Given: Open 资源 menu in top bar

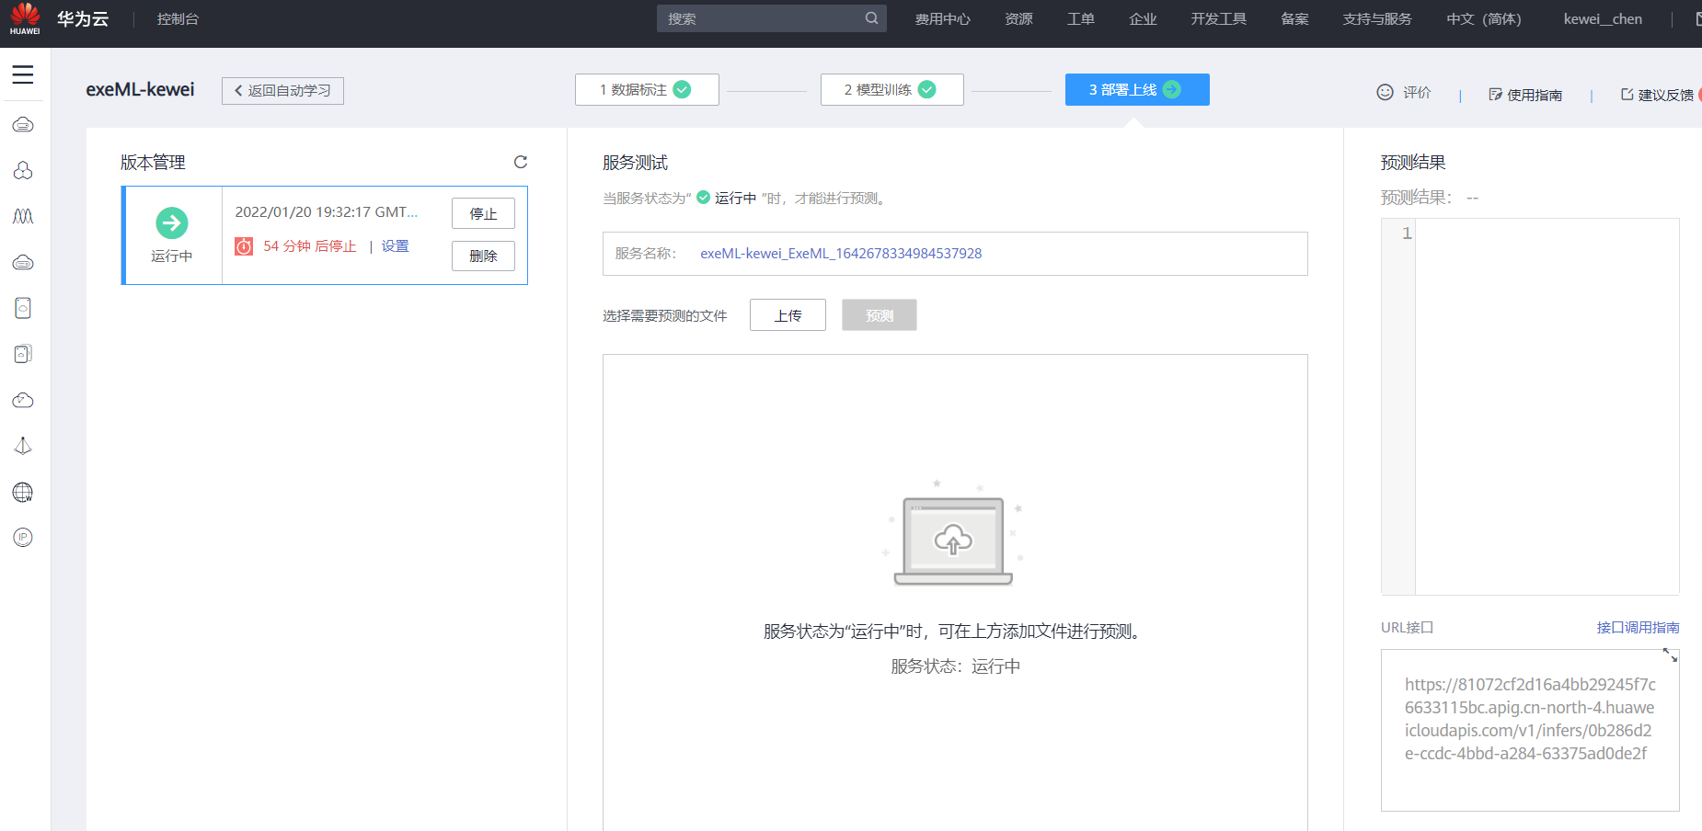Looking at the screenshot, I should 1019,18.
